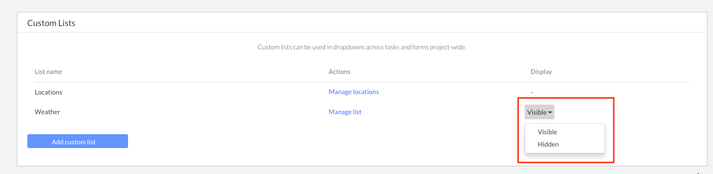Screen dimensions: 713x174
Task: Click the Actions column header
Action: (340, 72)
